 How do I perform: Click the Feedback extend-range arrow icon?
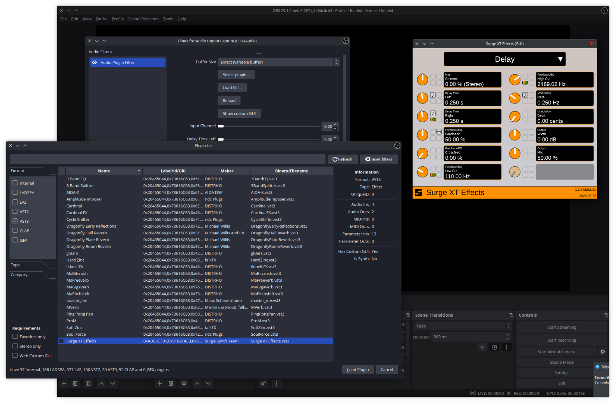click(x=439, y=132)
